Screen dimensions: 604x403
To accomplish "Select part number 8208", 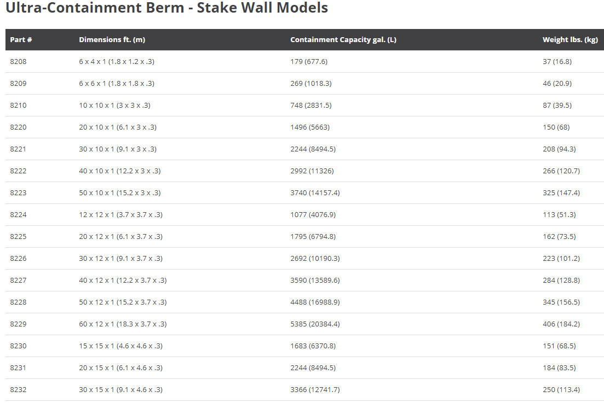I will point(18,62).
